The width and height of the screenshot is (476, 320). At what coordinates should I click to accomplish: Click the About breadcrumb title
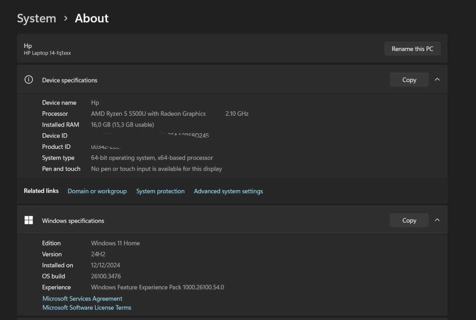coord(92,18)
